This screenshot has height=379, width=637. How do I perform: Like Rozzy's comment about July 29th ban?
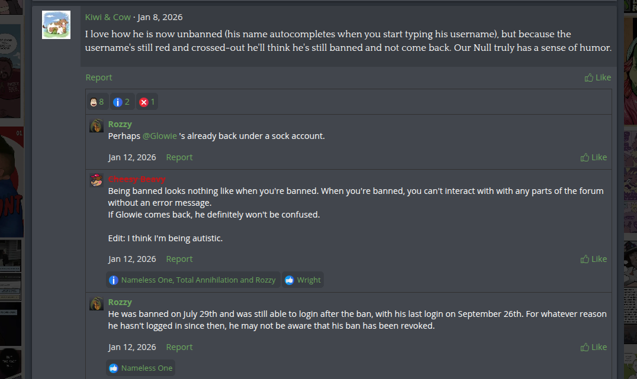tap(594, 347)
